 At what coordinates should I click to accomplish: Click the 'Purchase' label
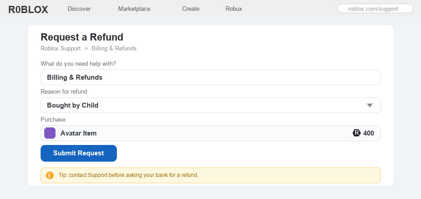[x=53, y=119]
